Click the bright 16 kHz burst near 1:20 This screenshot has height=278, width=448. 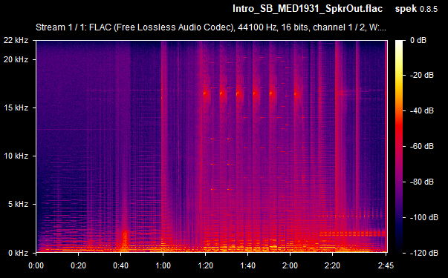point(205,93)
